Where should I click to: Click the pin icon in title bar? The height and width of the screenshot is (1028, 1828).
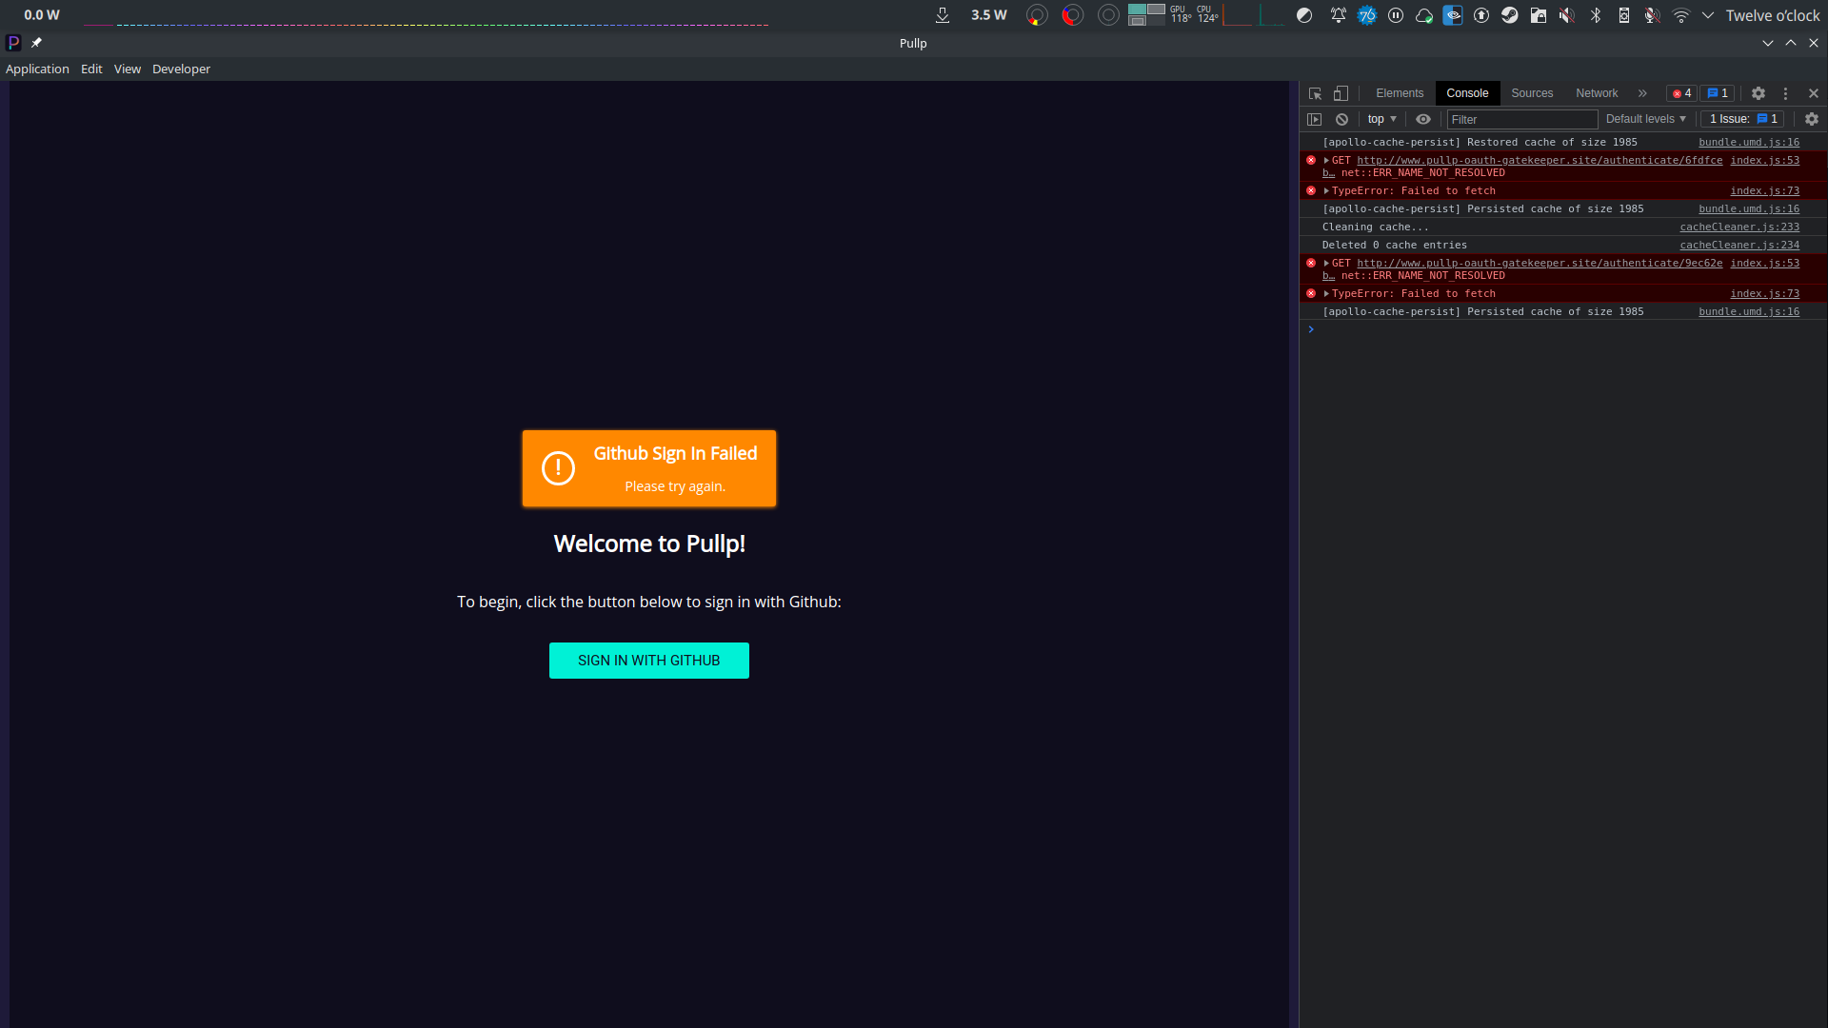36,43
